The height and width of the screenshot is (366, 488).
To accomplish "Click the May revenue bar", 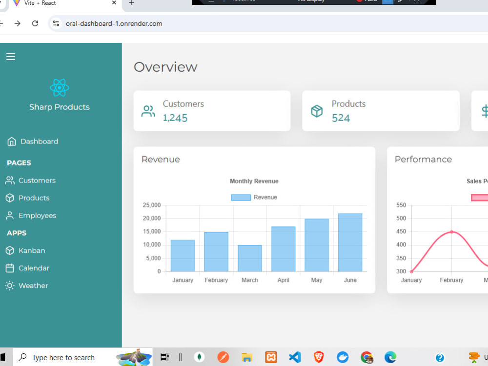I will tap(317, 245).
